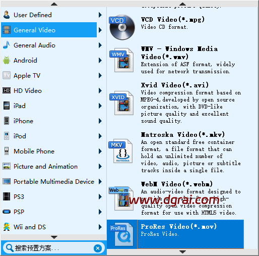Expand the Apple TV submenu arrow

100,75
